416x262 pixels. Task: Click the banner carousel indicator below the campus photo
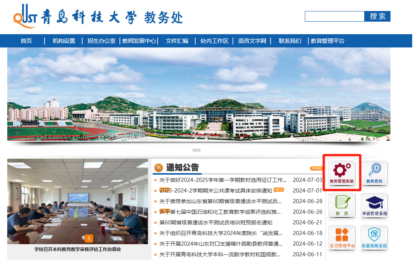196,150
